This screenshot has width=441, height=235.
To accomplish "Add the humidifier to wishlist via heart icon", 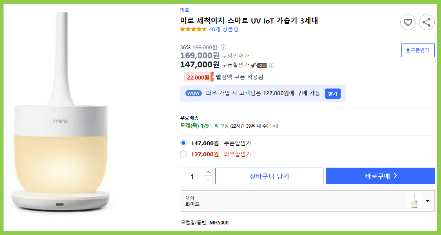I will [408, 22].
